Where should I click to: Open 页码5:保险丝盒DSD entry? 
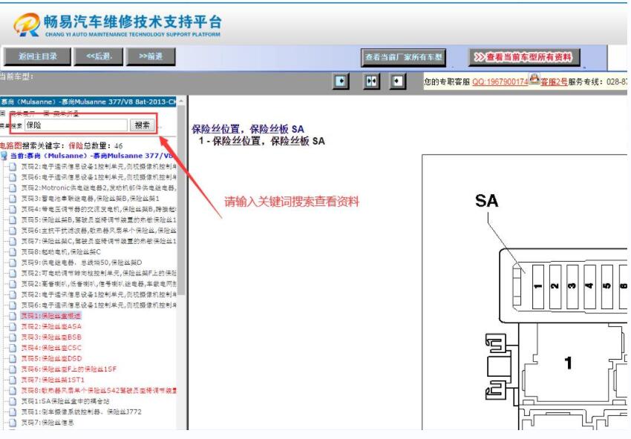pos(51,359)
